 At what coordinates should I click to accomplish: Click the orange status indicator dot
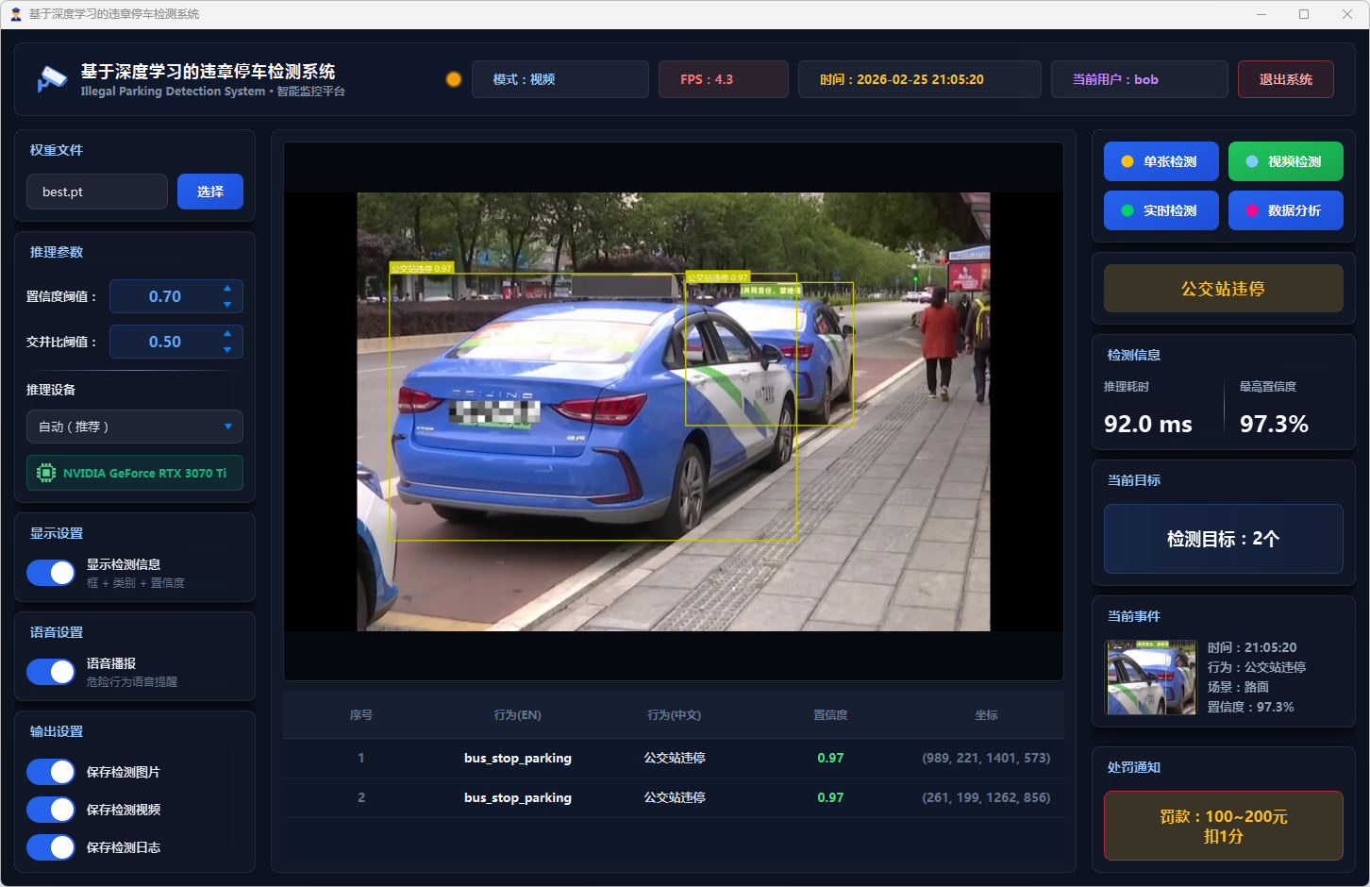pyautogui.click(x=454, y=79)
